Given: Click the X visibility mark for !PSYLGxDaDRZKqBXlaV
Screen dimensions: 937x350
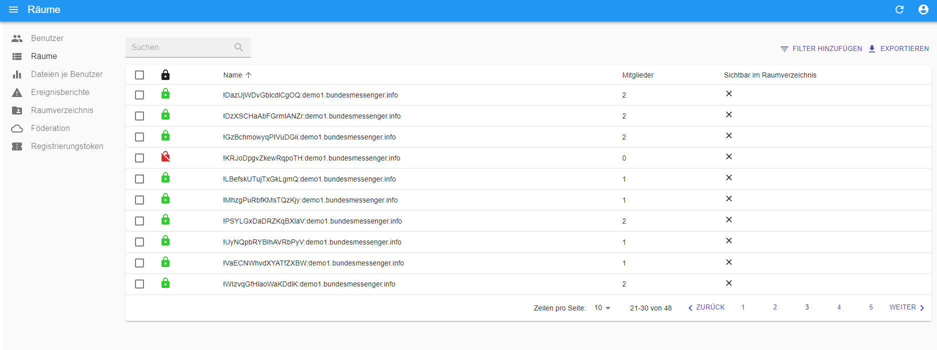Looking at the screenshot, I should click(x=729, y=219).
